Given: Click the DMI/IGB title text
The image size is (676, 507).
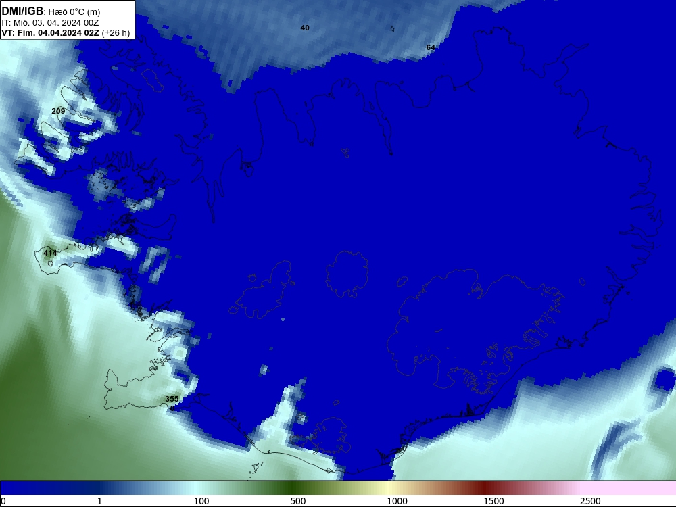Looking at the screenshot, I should (22, 11).
